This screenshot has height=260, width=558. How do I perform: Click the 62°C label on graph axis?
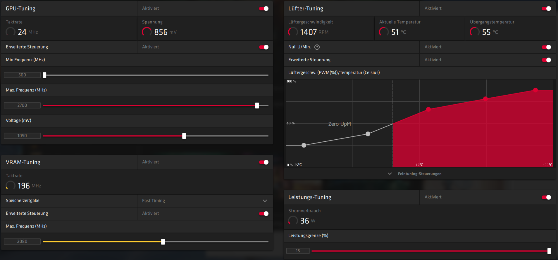[420, 165]
